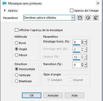Image resolution: width=103 pixels, height=101 pixels.
Task: Click the Annuler button
Action: point(53,95)
